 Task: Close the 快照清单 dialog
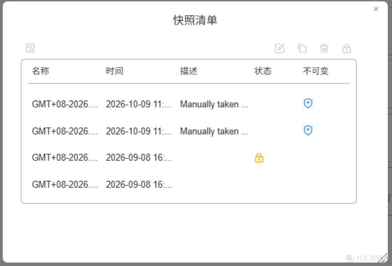click(x=376, y=9)
